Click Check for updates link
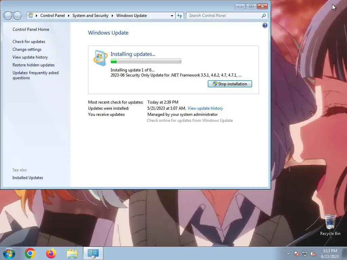The width and height of the screenshot is (347, 260). pos(29,42)
